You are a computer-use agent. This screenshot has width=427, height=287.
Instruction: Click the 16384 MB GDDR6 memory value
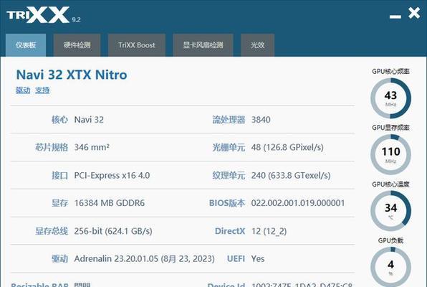point(110,203)
